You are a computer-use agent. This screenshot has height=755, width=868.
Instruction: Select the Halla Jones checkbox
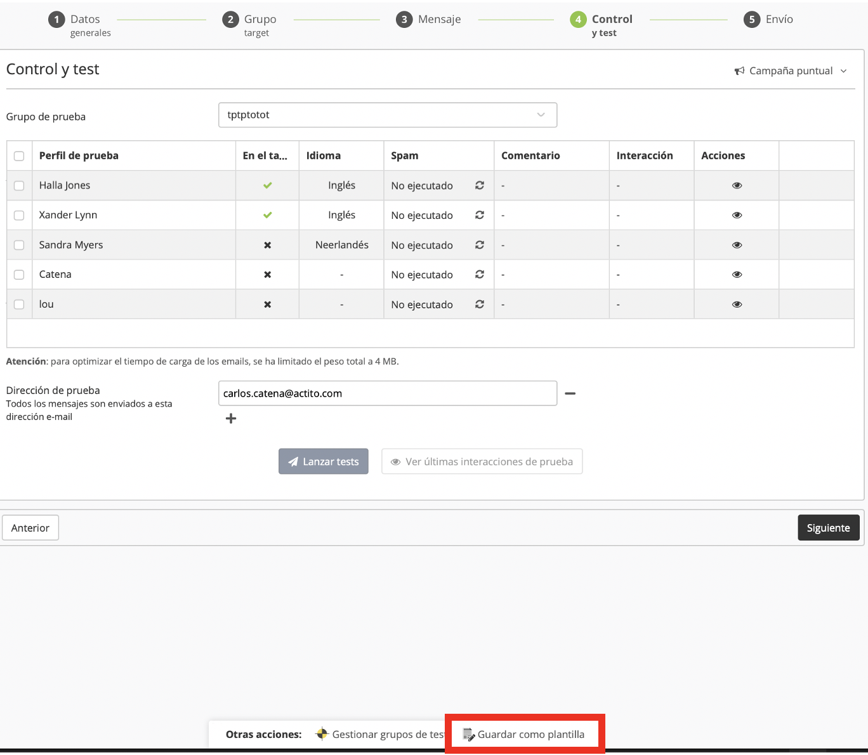pyautogui.click(x=19, y=186)
